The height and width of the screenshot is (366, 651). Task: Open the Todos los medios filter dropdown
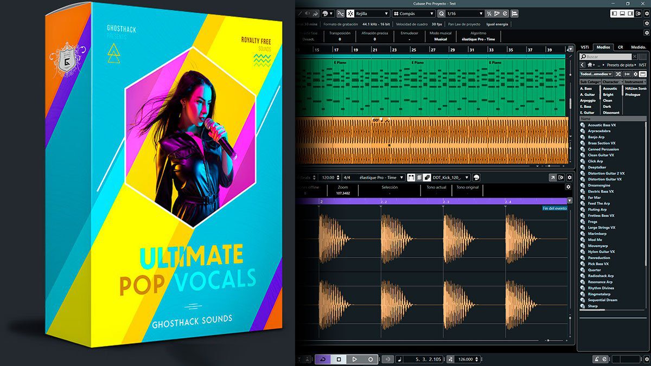(596, 74)
